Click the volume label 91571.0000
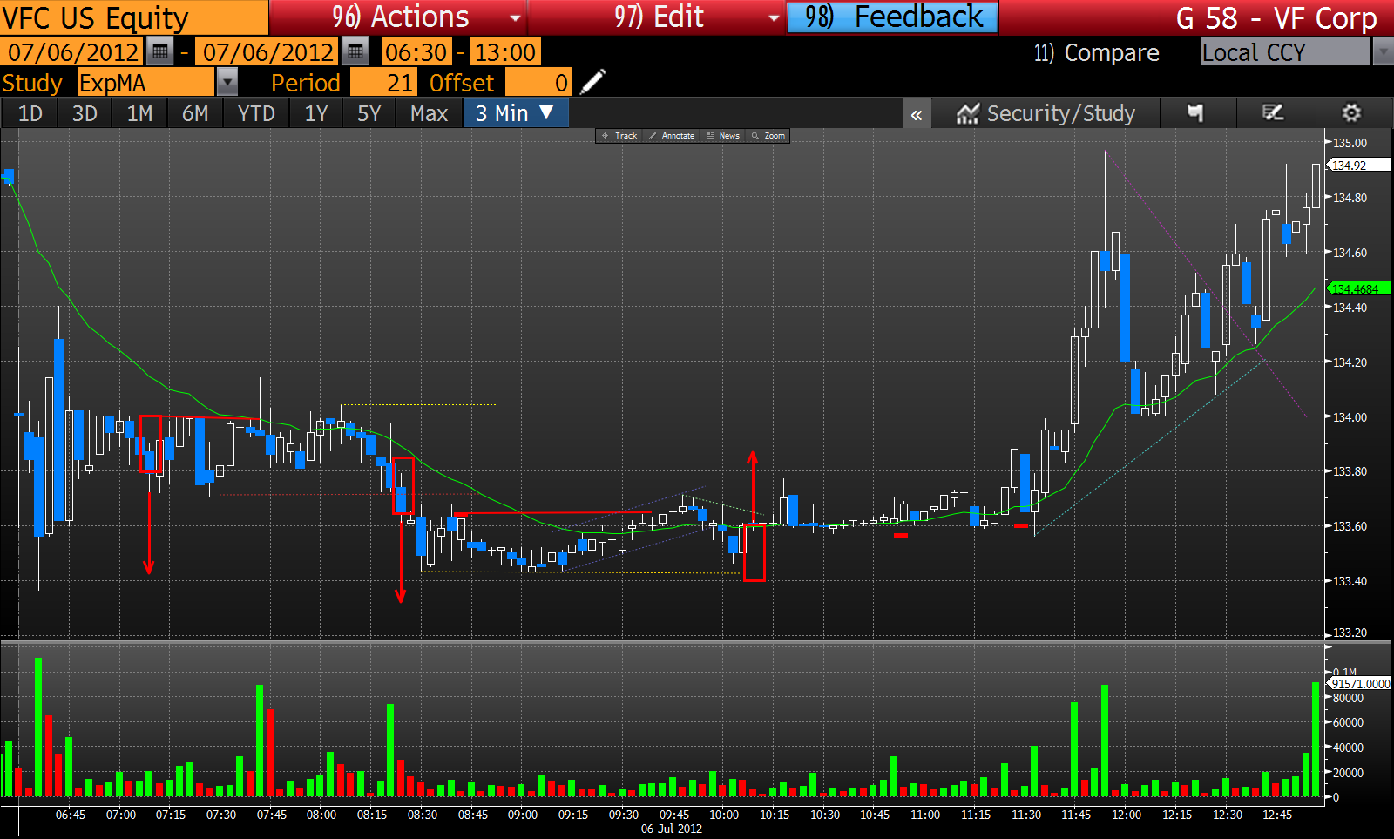The image size is (1394, 839). [x=1361, y=684]
